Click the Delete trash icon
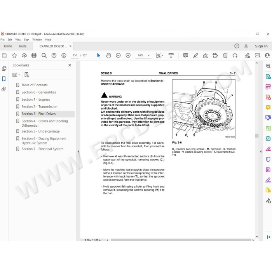This screenshot has width=272, height=272. click(225, 55)
